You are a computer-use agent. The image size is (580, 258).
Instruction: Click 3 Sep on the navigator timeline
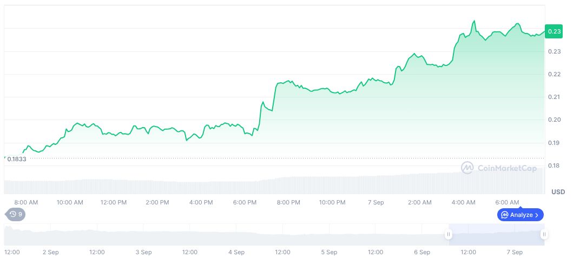143,252
